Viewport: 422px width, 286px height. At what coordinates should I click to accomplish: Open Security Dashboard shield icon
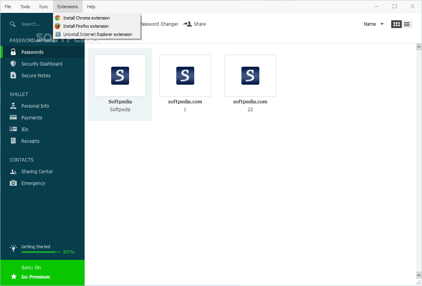point(13,64)
